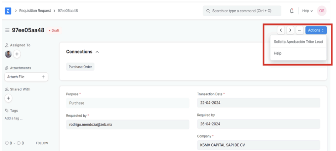
Task: Click the blue Actions dropdown button
Action: (x=316, y=30)
